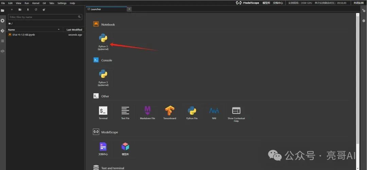Open the Kernel menu
The height and width of the screenshot is (170, 367).
coord(36,3)
